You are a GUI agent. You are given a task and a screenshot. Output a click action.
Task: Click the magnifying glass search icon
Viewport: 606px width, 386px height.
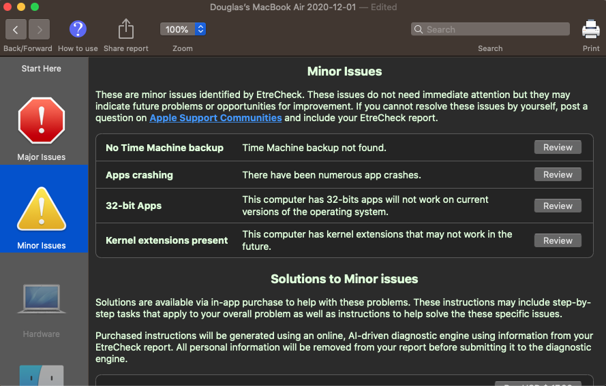point(419,29)
